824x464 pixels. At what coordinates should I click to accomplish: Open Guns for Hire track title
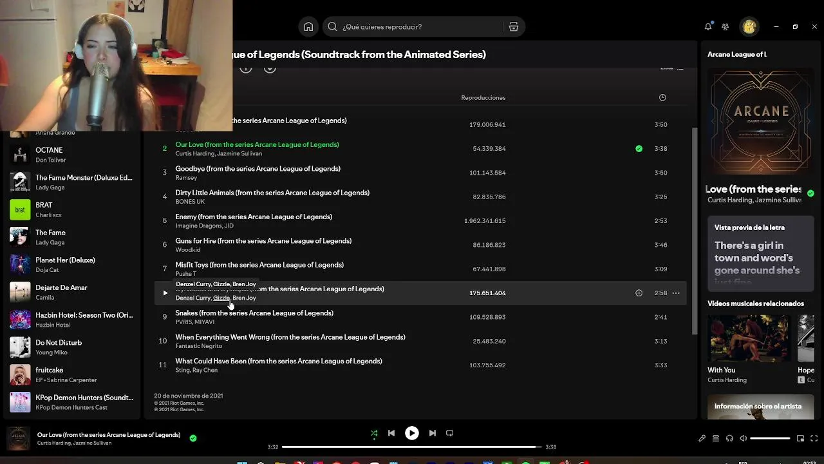coord(263,241)
